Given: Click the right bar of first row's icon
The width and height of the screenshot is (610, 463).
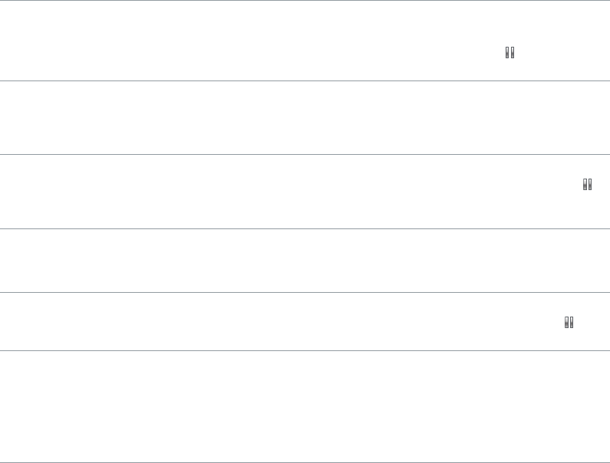Looking at the screenshot, I should [x=512, y=53].
